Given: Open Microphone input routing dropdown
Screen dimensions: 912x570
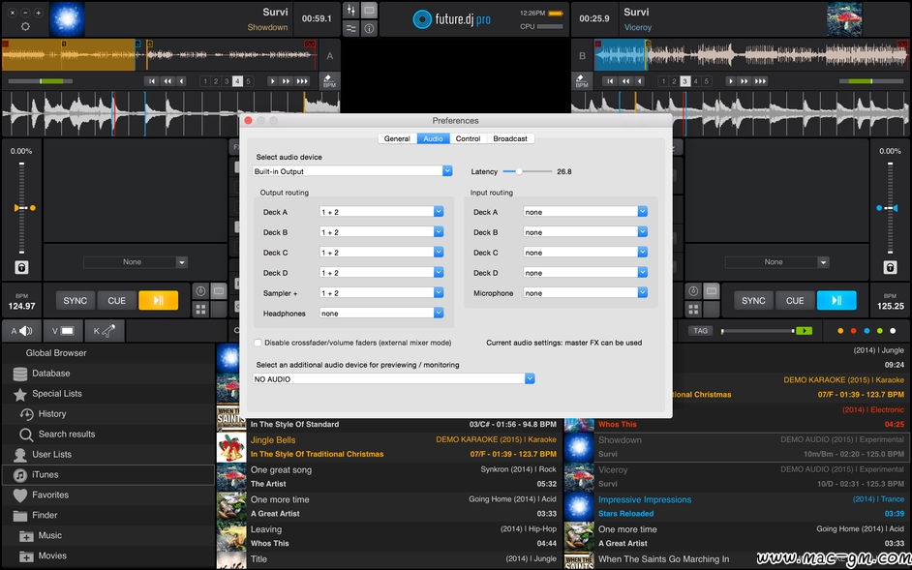Looking at the screenshot, I should 585,293.
